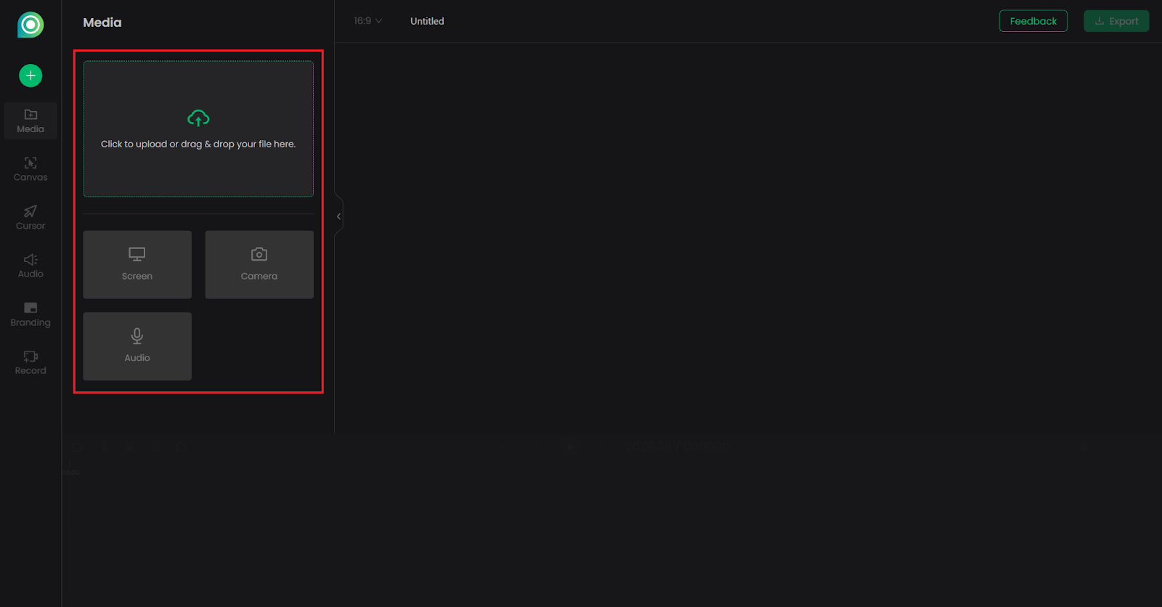Viewport: 1162px width, 607px height.
Task: Go to the Record sidebar tab
Action: tap(31, 362)
